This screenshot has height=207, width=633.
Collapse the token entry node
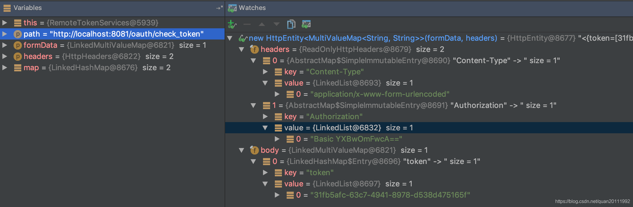coord(253,162)
